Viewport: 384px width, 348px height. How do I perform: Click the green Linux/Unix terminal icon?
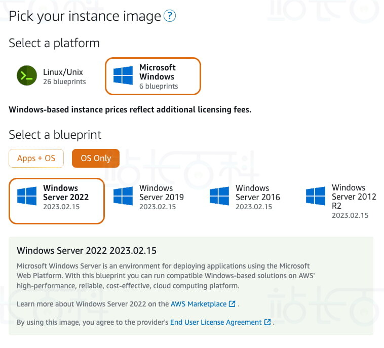27,76
